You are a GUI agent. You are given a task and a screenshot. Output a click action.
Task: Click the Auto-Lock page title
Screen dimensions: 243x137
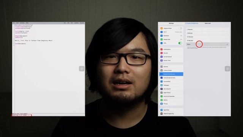pyautogui.click(x=208, y=23)
